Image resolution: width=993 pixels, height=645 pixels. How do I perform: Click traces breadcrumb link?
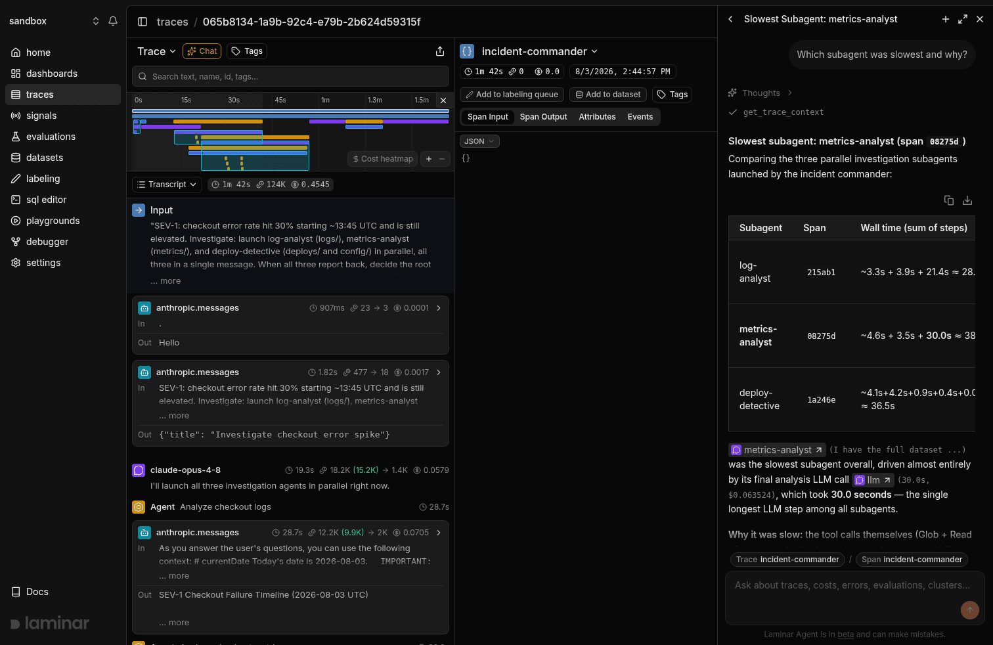[x=173, y=22]
